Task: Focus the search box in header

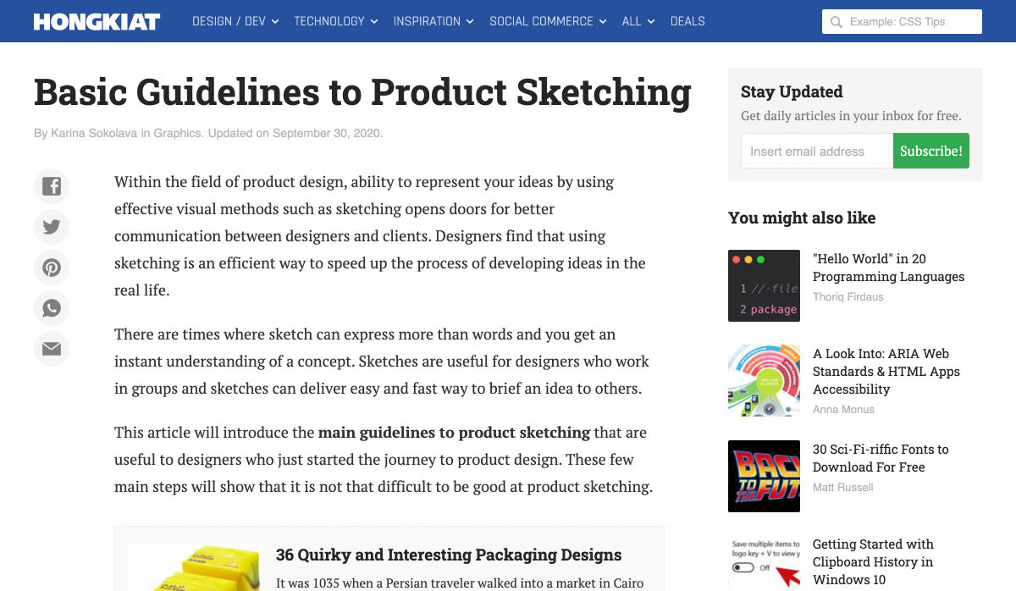Action: [911, 22]
